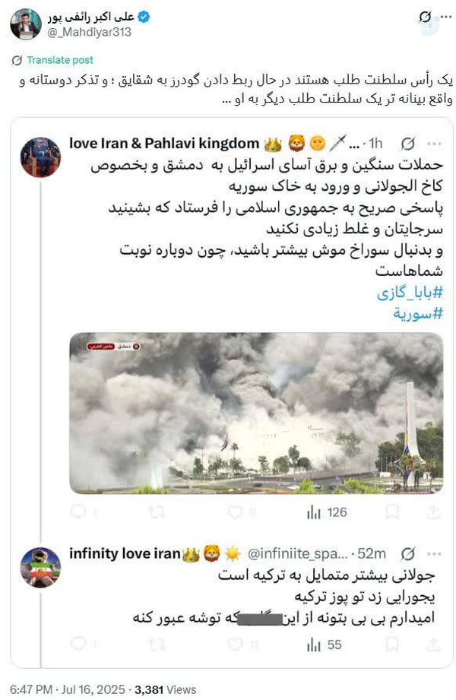Image resolution: width=456 pixels, height=700 pixels.
Task: Open more options on love Iran & Pahlavi kingdom post
Action: pos(434,143)
